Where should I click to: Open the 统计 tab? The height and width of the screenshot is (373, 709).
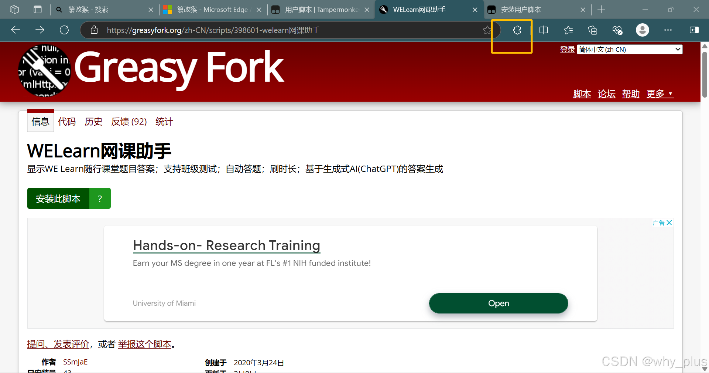tap(164, 122)
